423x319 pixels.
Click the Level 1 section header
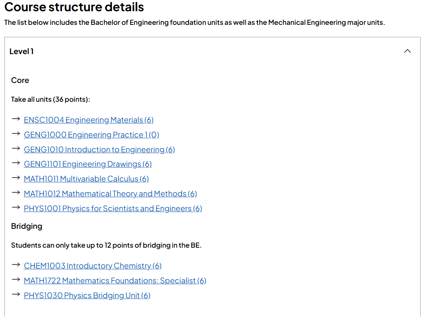pyautogui.click(x=213, y=51)
